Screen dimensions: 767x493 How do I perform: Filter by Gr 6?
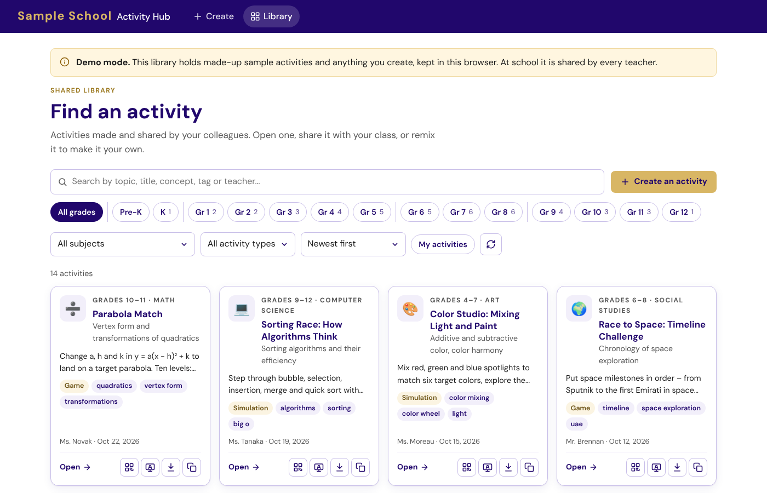coord(420,212)
